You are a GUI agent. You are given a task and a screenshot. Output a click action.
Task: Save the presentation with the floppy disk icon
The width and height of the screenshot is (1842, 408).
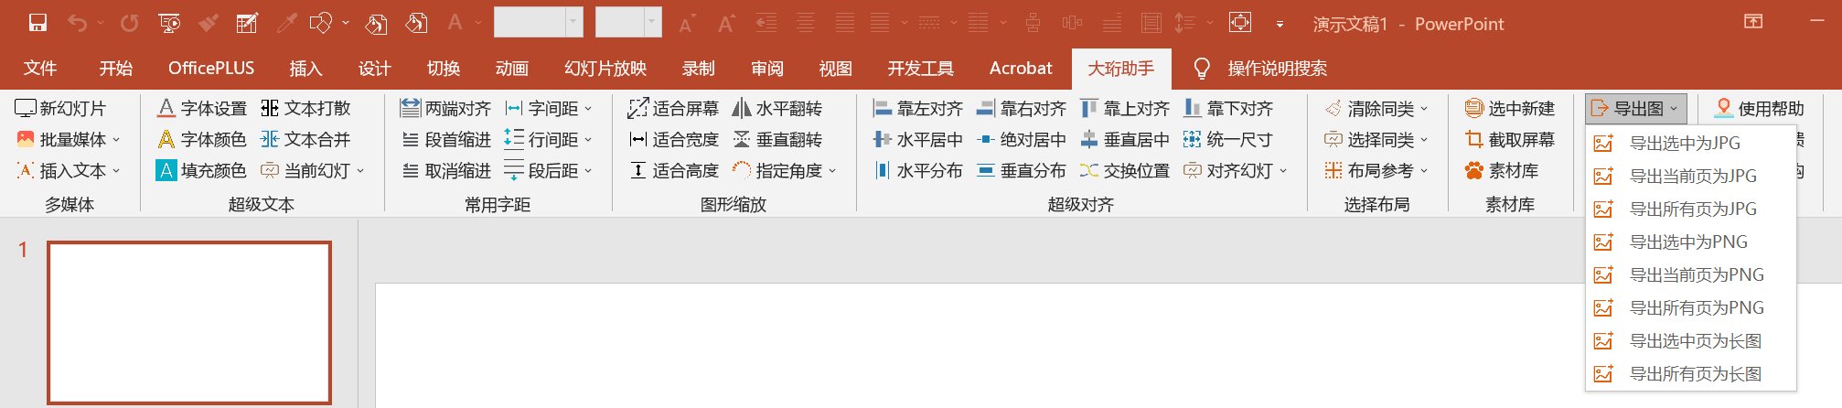tap(37, 23)
